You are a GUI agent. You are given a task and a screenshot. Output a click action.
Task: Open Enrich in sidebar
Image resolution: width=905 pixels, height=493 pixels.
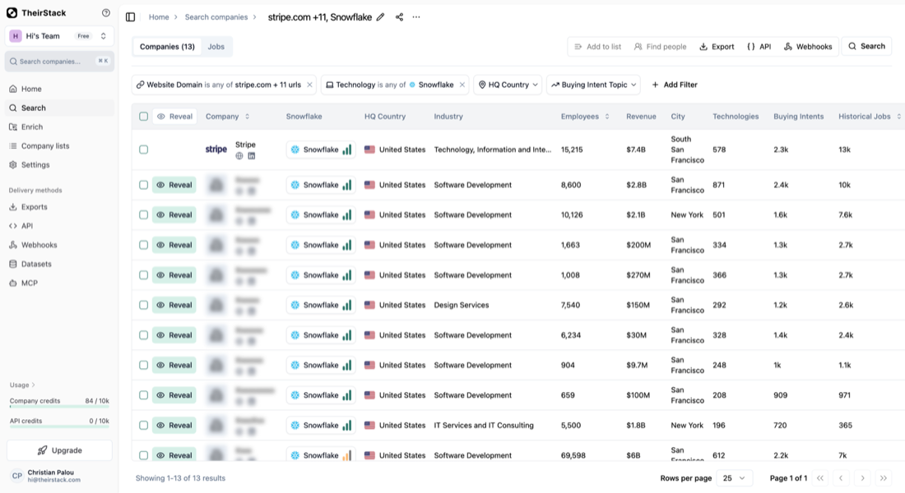click(32, 127)
